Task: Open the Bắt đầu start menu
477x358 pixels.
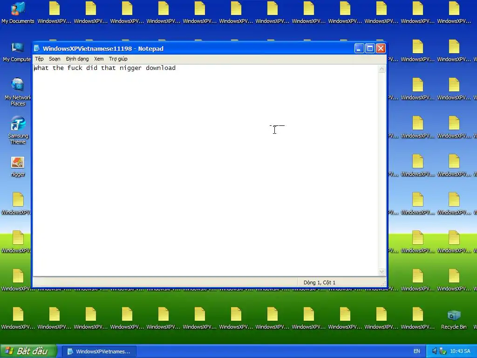Action: pyautogui.click(x=28, y=351)
